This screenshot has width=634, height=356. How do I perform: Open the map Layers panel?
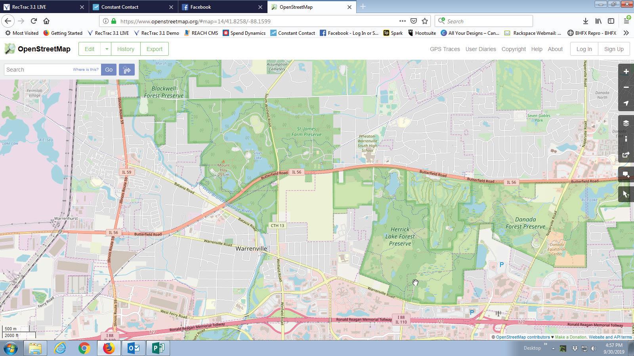pos(626,123)
